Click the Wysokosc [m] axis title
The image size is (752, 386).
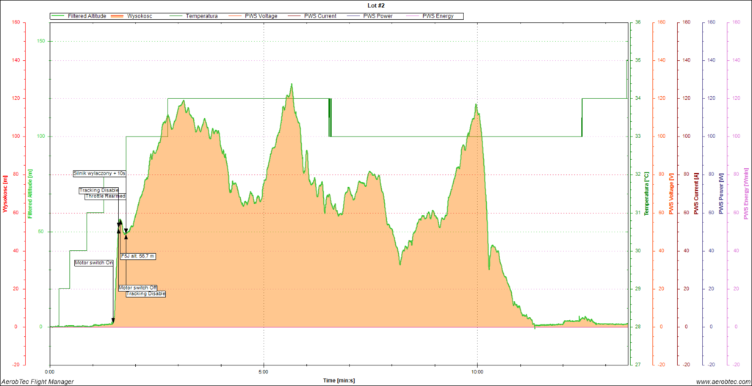(5, 195)
